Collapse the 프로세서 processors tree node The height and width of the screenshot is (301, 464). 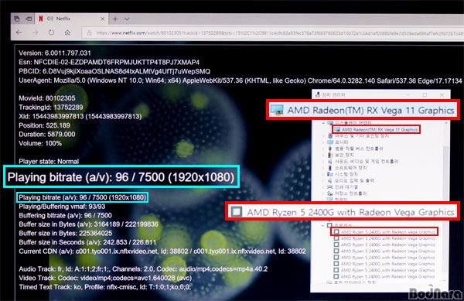click(x=322, y=225)
